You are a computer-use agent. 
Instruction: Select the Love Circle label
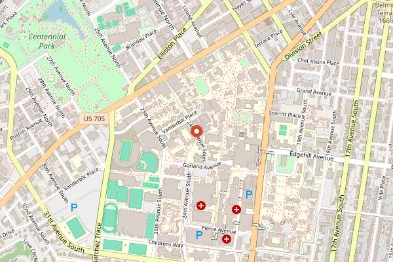(x=31, y=250)
